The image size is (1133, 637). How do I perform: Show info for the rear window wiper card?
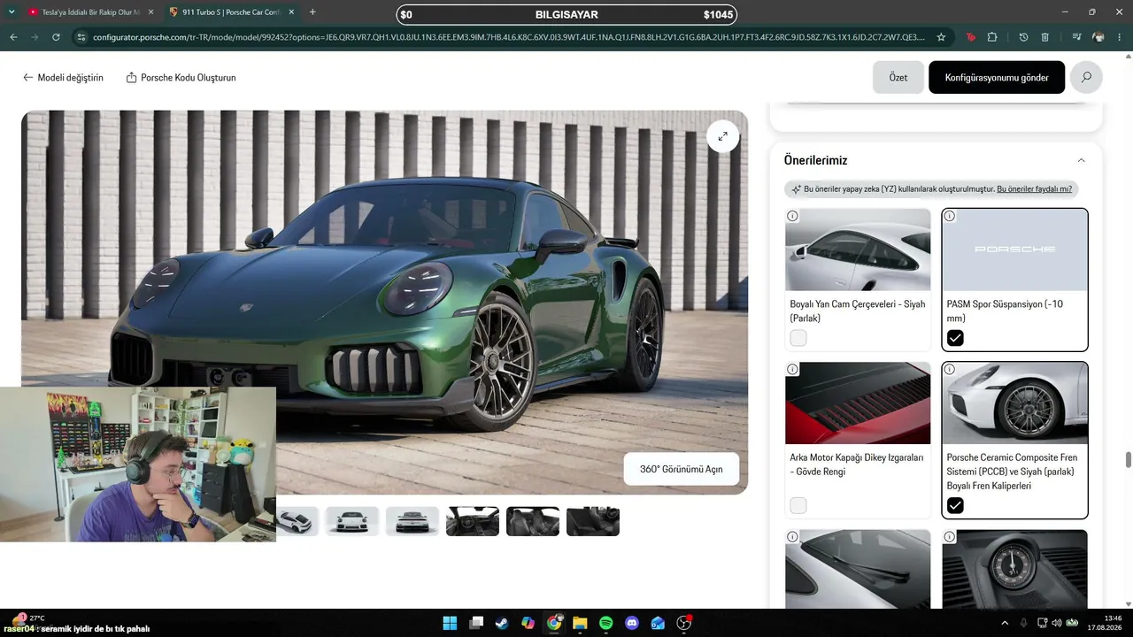coord(792,536)
